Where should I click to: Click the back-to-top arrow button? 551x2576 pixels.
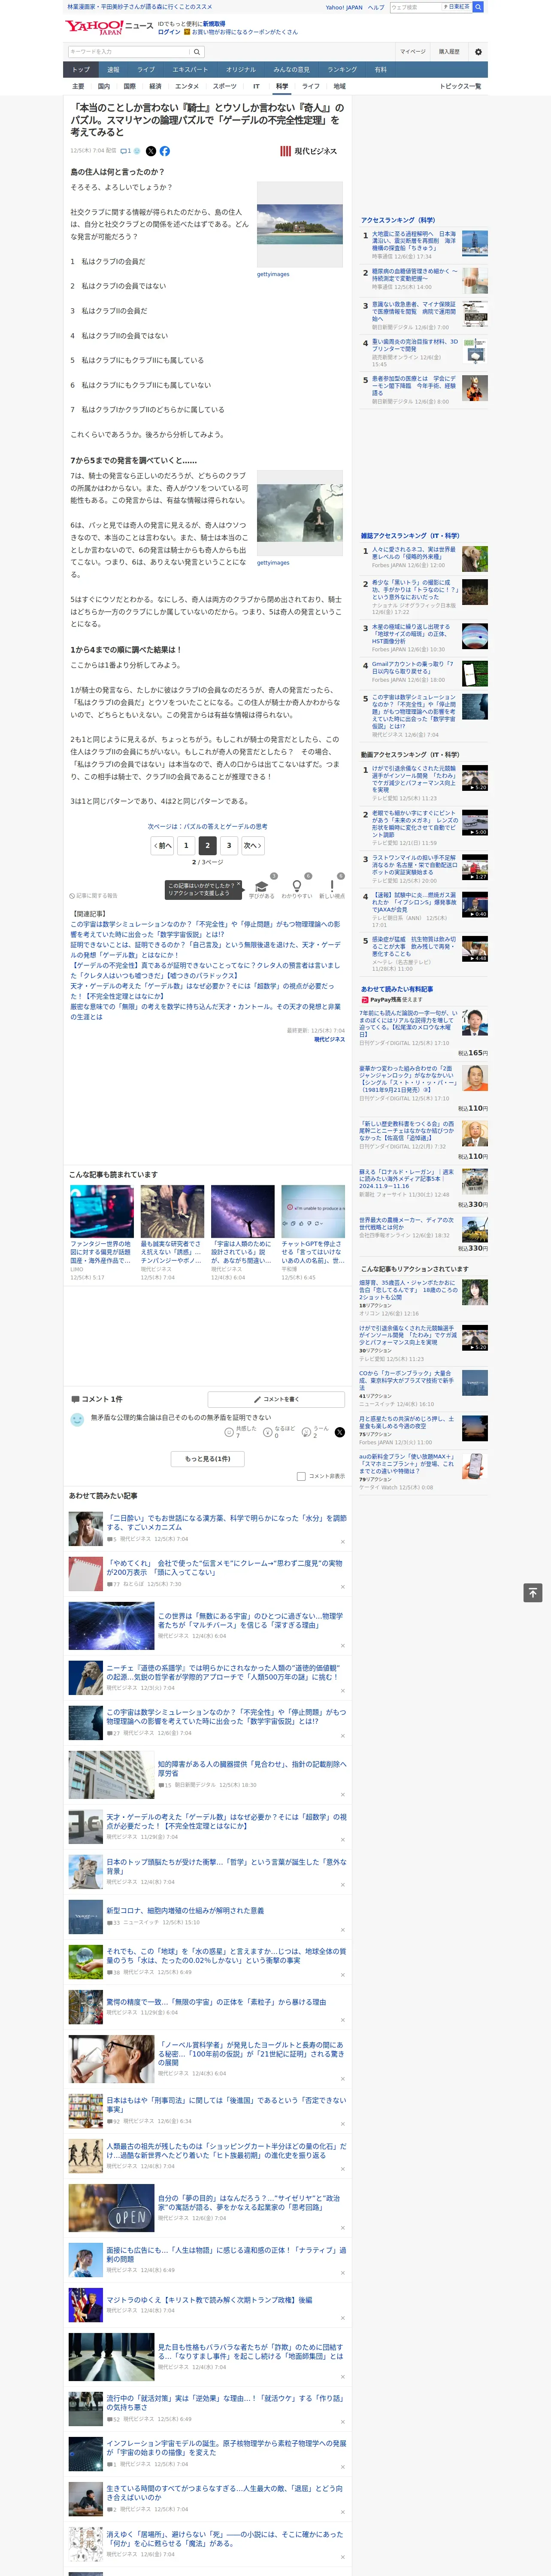pyautogui.click(x=533, y=1593)
